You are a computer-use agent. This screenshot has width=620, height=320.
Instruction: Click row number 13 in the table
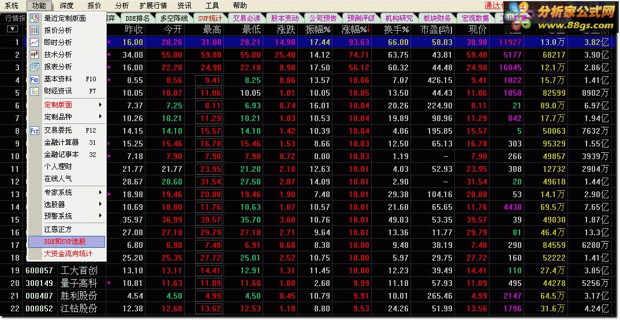click(14, 194)
